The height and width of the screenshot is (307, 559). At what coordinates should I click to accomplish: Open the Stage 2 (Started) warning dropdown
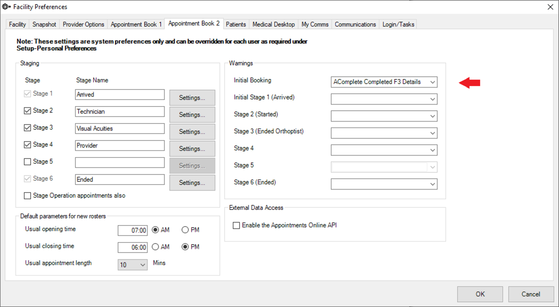384,116
